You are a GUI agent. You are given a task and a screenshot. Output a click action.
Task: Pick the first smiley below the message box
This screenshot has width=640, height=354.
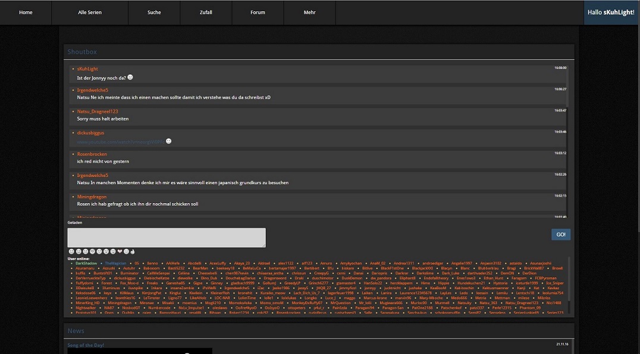[71, 252]
